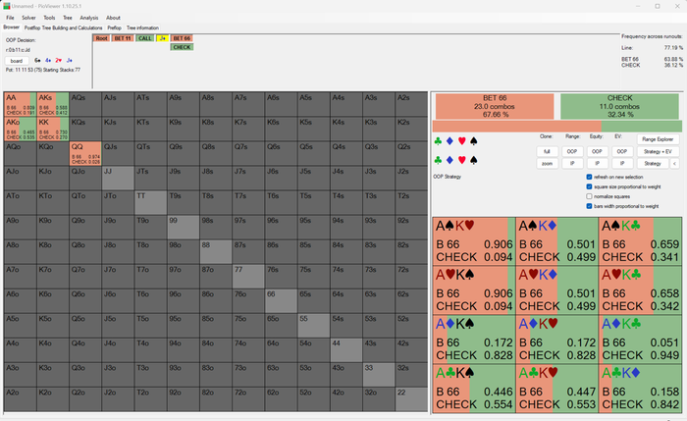687x421 pixels.
Task: Select the diamond suit in the lower suit row
Action: [x=449, y=160]
